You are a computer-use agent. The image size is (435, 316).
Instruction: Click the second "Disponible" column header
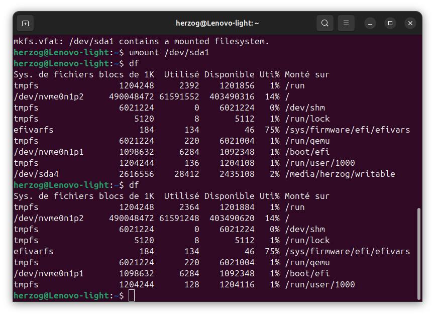tap(229, 196)
